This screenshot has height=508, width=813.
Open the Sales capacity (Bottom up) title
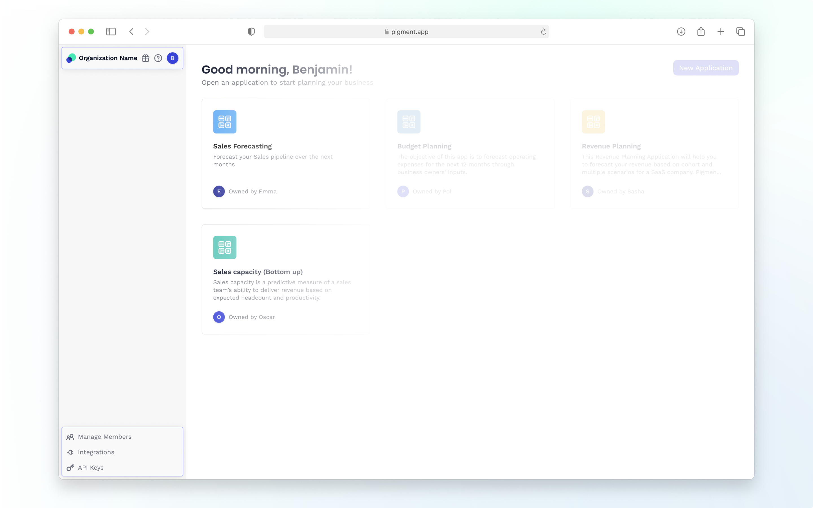click(258, 272)
